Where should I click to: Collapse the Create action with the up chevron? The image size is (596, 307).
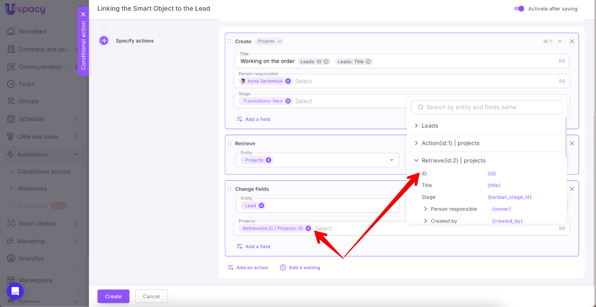coord(559,41)
